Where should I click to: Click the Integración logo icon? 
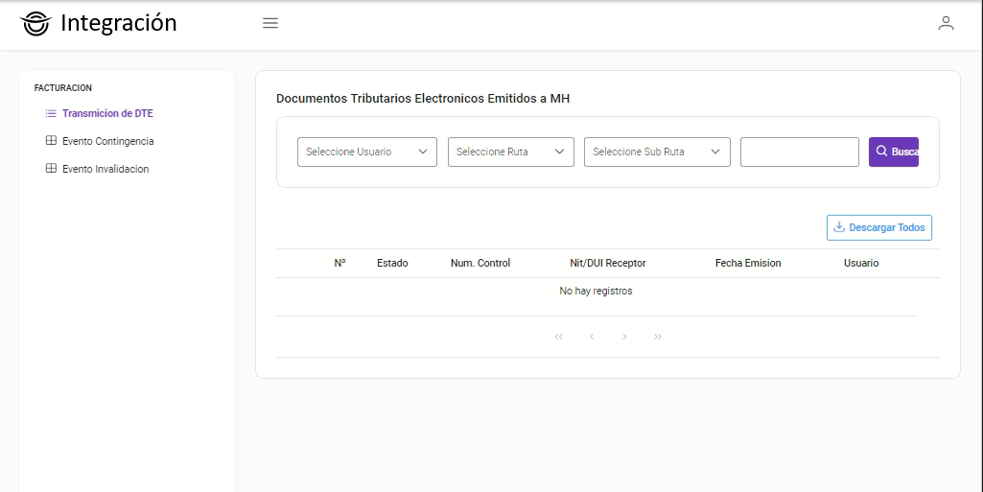(x=35, y=24)
